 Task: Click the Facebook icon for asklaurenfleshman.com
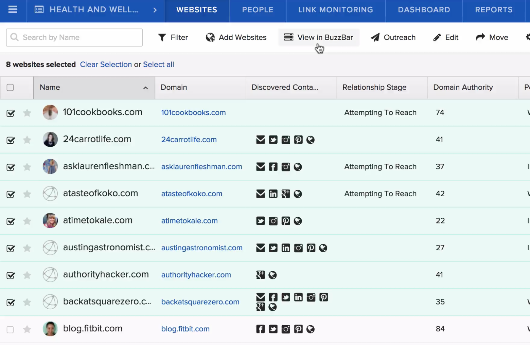pos(273,167)
